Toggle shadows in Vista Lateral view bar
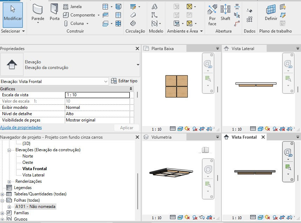This screenshot has height=223, width=301. 275,129
